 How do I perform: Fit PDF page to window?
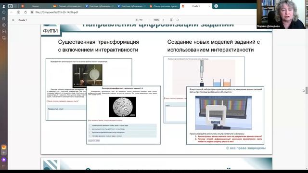[172, 20]
